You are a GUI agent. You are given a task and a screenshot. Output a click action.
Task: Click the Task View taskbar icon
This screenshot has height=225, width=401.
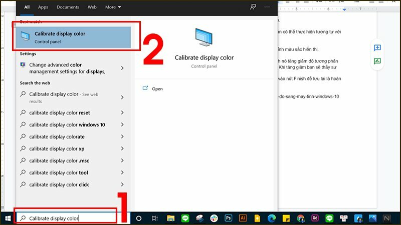tap(155, 218)
